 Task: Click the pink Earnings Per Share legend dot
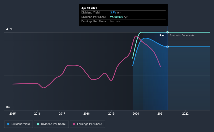coord(74,124)
